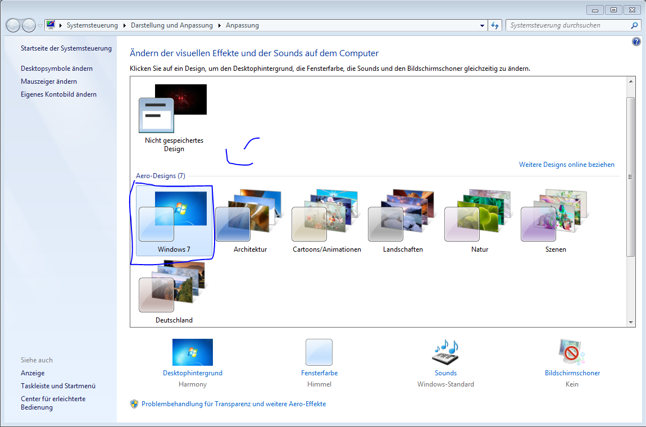Open Center für erleichterte Bedienung
This screenshot has height=427, width=646.
point(53,403)
